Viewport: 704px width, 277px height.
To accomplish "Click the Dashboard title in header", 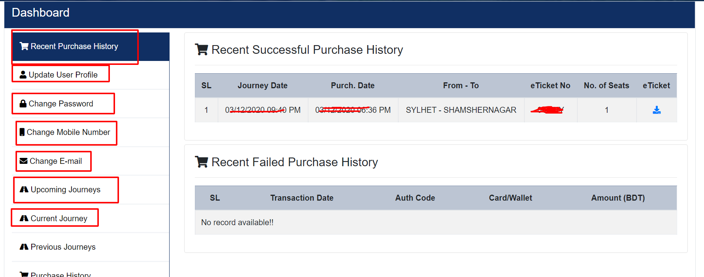I will (x=41, y=13).
